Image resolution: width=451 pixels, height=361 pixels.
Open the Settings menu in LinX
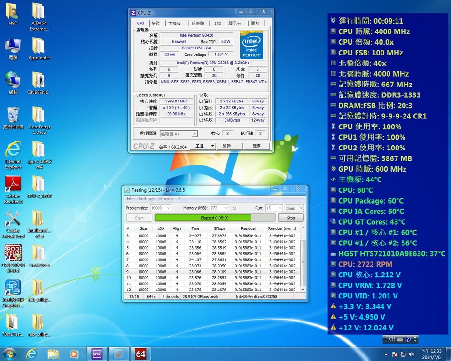click(x=147, y=199)
